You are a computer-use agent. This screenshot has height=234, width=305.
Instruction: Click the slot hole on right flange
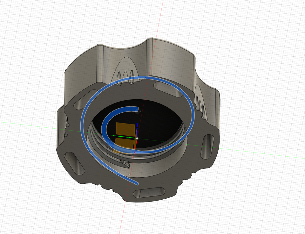point(208,146)
